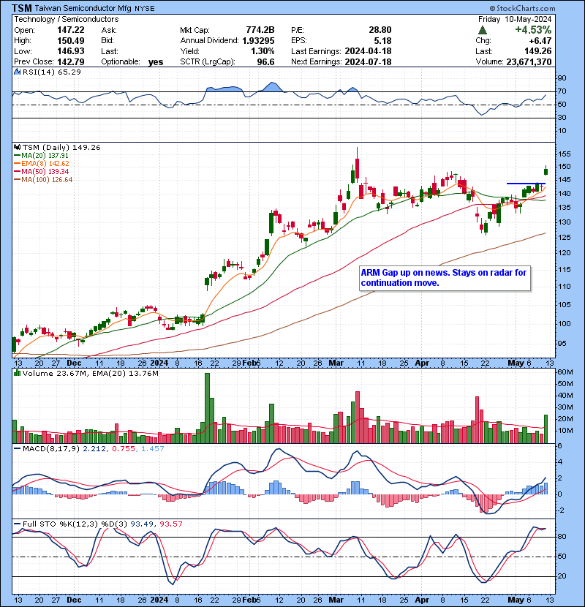Click the Friday 10-May-2024 date

[x=515, y=19]
